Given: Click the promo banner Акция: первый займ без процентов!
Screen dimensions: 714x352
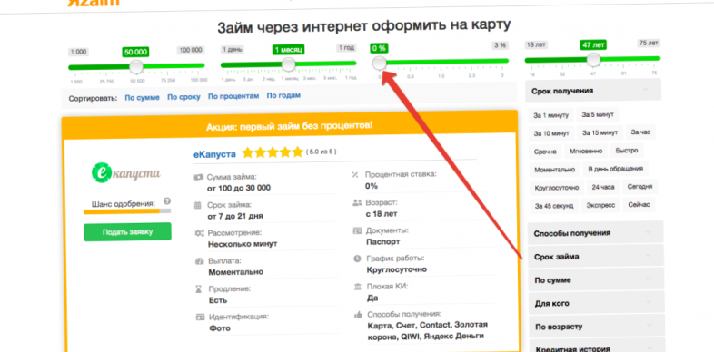Looking at the screenshot, I should pos(289,125).
